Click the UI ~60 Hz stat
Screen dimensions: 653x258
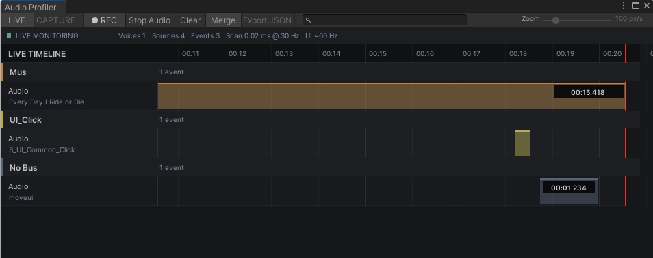[322, 35]
